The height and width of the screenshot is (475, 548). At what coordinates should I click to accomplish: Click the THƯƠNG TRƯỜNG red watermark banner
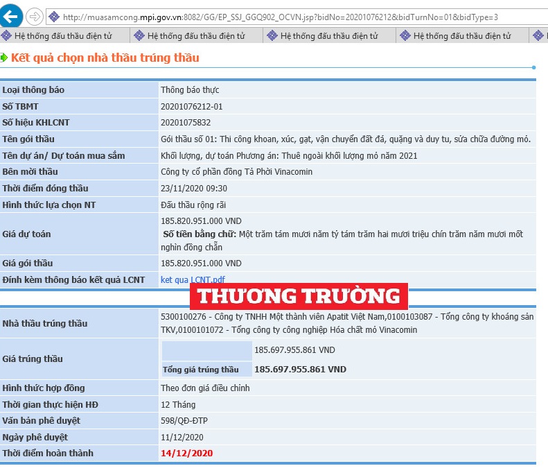pyautogui.click(x=299, y=296)
